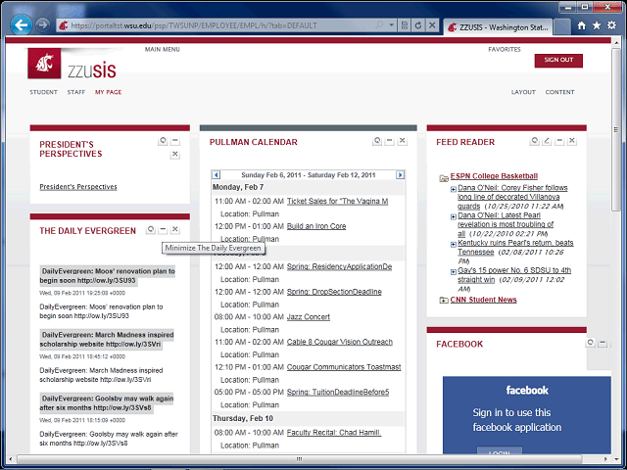Select the My Page tab
627x470 pixels.
pyautogui.click(x=109, y=92)
